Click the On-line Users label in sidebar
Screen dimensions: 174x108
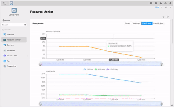(12, 56)
